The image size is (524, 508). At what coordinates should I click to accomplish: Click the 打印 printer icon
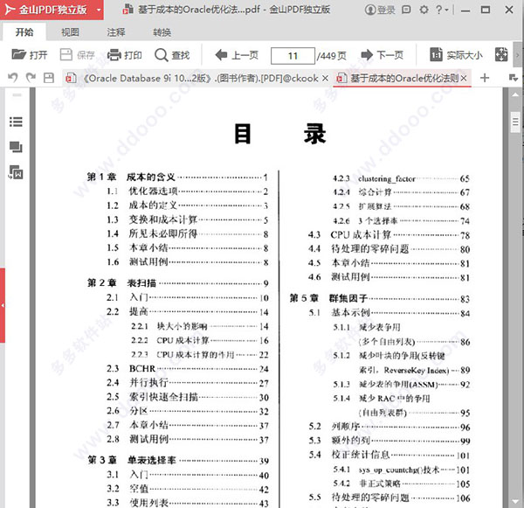pos(114,54)
